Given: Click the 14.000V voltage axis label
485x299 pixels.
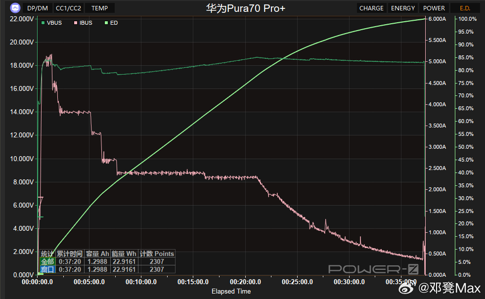Looking at the screenshot, I should click(22, 112).
